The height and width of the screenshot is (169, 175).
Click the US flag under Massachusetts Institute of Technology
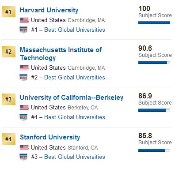pyautogui.click(x=24, y=68)
